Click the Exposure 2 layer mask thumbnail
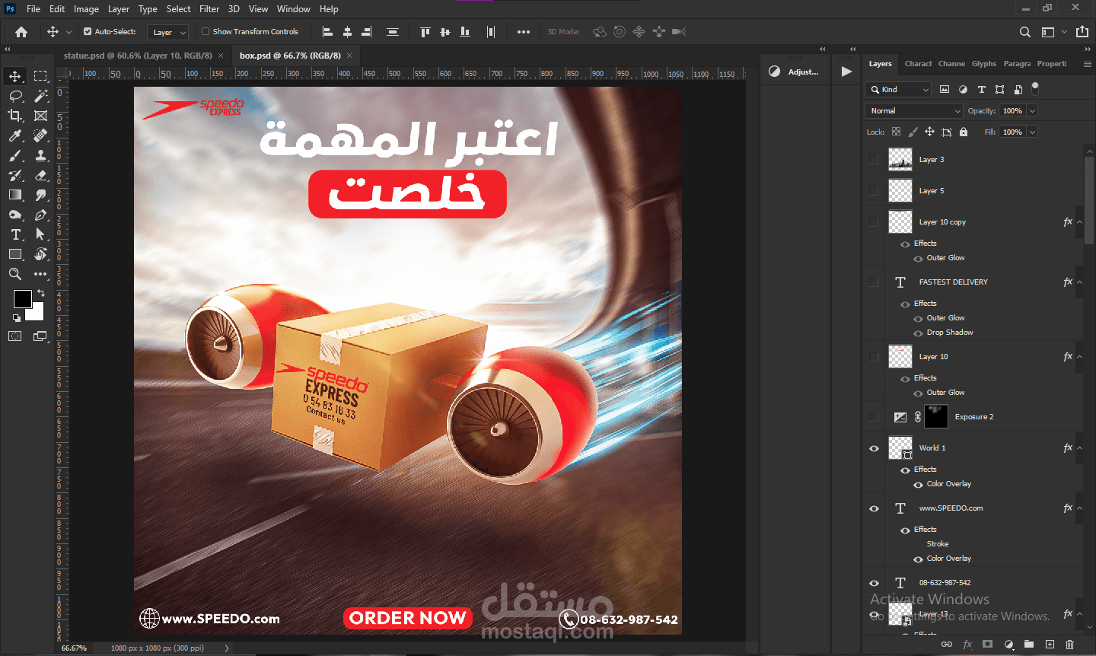 [936, 417]
